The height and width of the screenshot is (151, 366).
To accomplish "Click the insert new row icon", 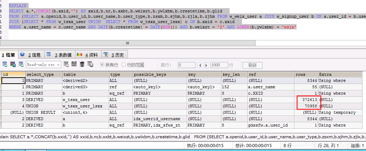I will tap(66, 65).
